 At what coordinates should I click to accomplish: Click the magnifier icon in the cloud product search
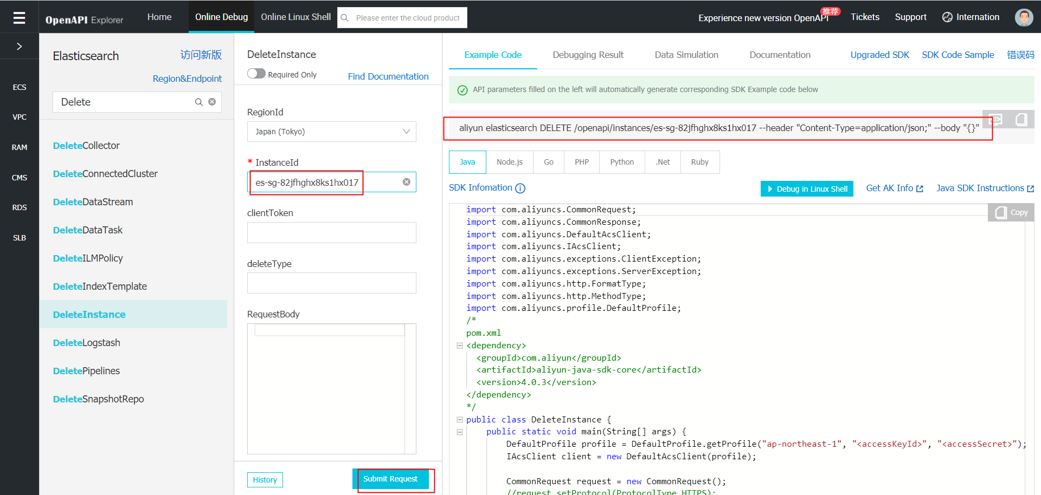tap(344, 18)
